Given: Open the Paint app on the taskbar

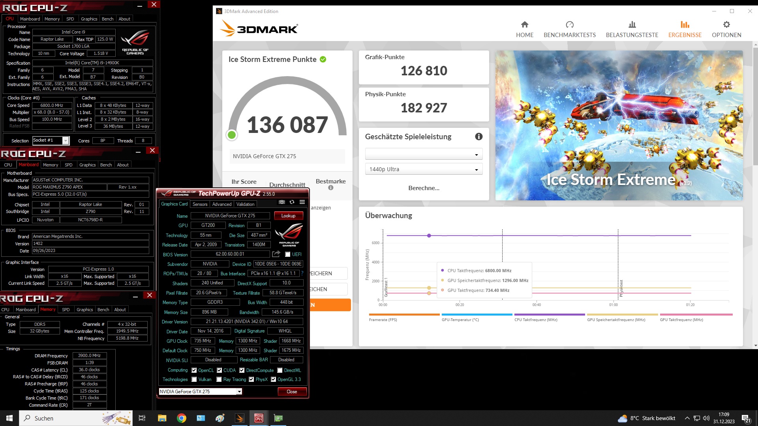Looking at the screenshot, I should pos(220,418).
